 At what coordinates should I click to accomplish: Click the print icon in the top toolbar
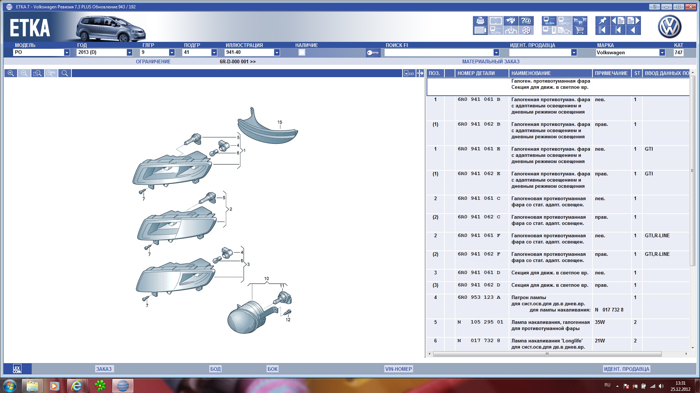click(480, 21)
